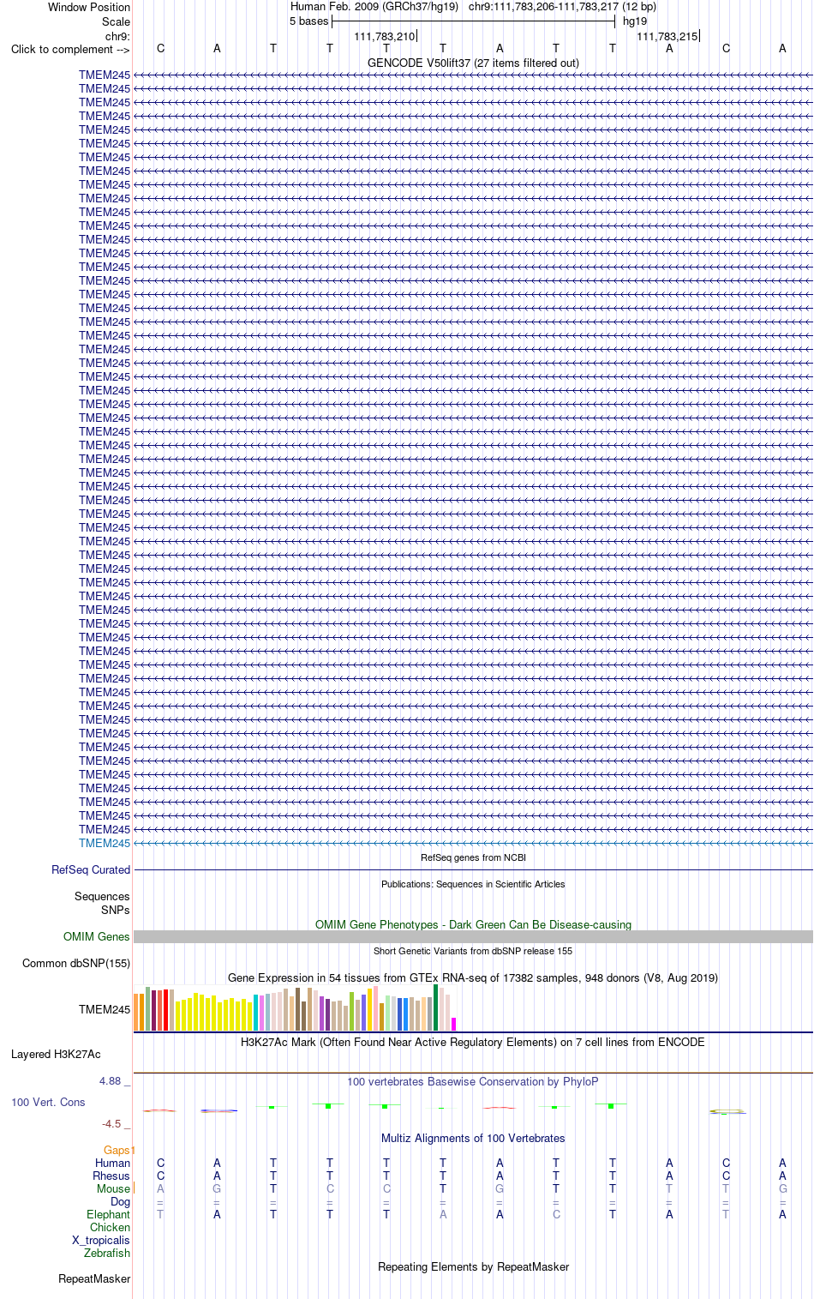
Task: Click the OMIM Gene Phenotypes track title
Action: tap(473, 924)
